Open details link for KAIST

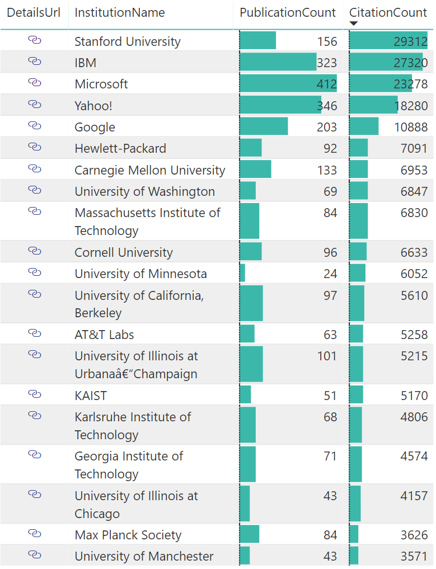pos(34,394)
